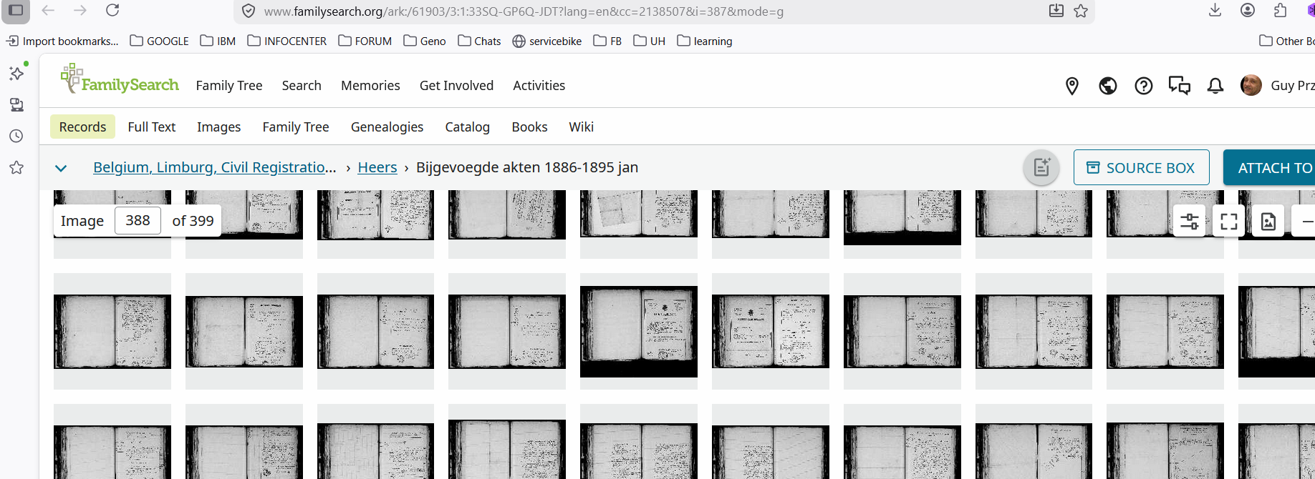
Task: Open the sidebar AI sparkle icon
Action: [16, 73]
